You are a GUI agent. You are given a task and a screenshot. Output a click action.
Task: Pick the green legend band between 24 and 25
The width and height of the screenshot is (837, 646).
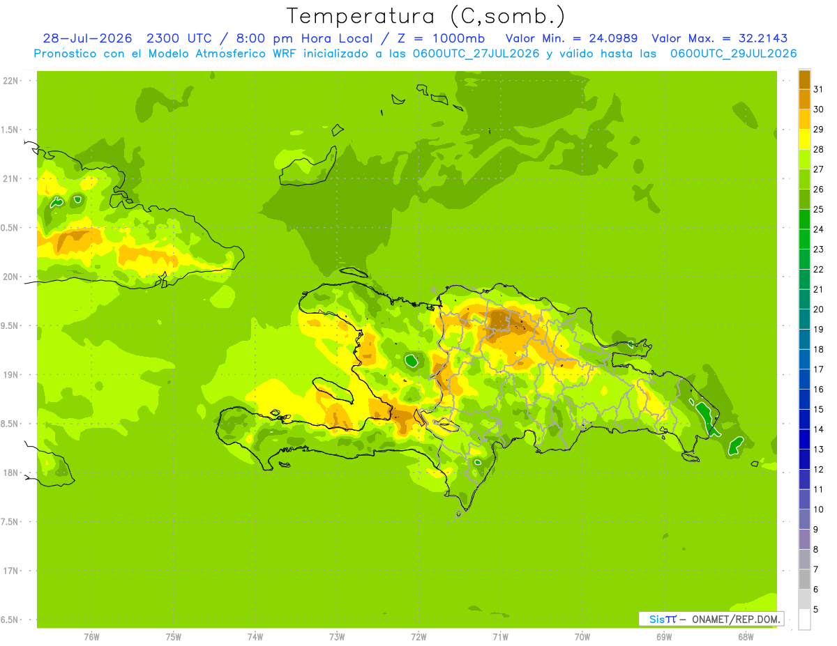[804, 220]
